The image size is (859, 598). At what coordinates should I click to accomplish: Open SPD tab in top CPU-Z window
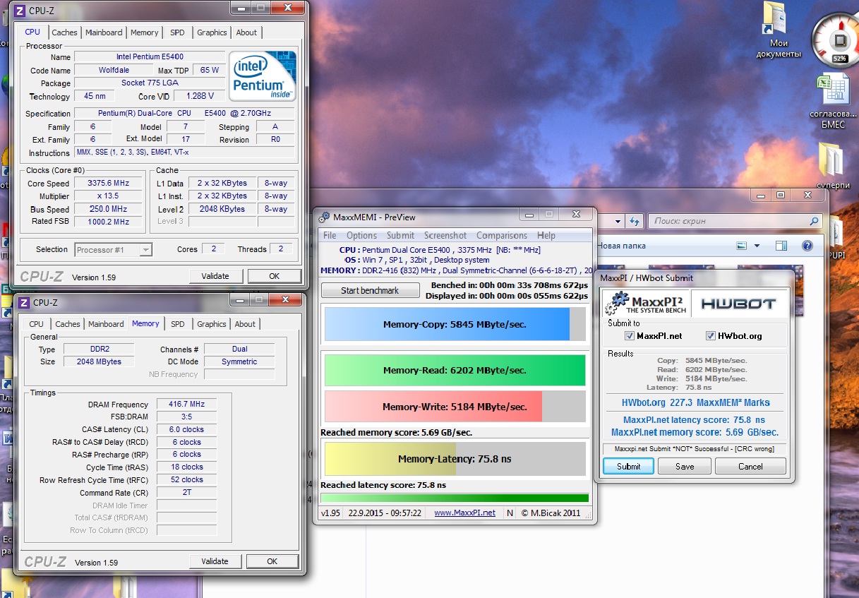pos(177,32)
